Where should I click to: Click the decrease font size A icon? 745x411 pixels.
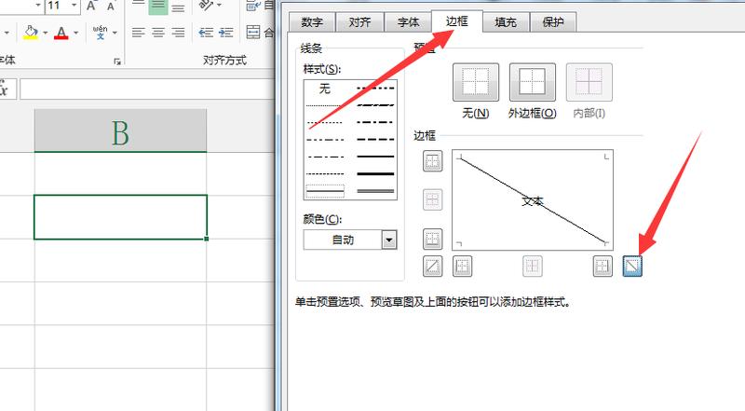[110, 7]
